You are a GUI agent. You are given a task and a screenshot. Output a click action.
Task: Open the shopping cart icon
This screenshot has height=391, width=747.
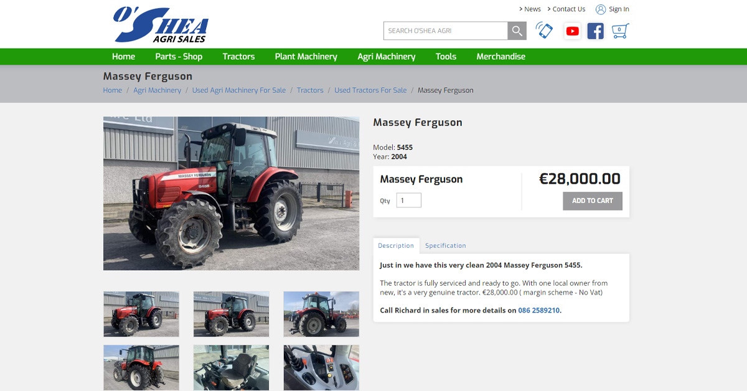[x=620, y=31]
